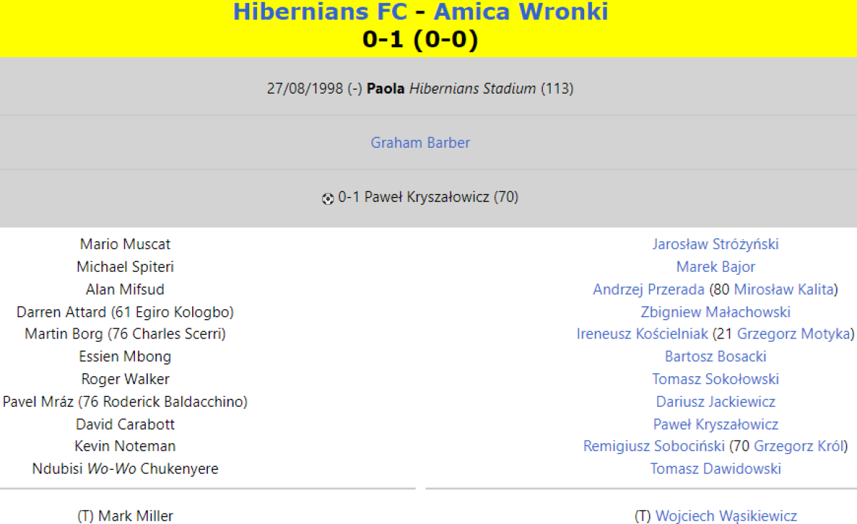The width and height of the screenshot is (857, 524).
Task: Click Dariusz Jackiewicz player link
Action: [x=715, y=402]
